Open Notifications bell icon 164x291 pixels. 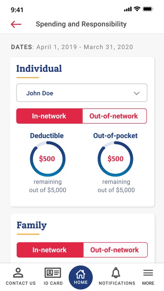(116, 273)
